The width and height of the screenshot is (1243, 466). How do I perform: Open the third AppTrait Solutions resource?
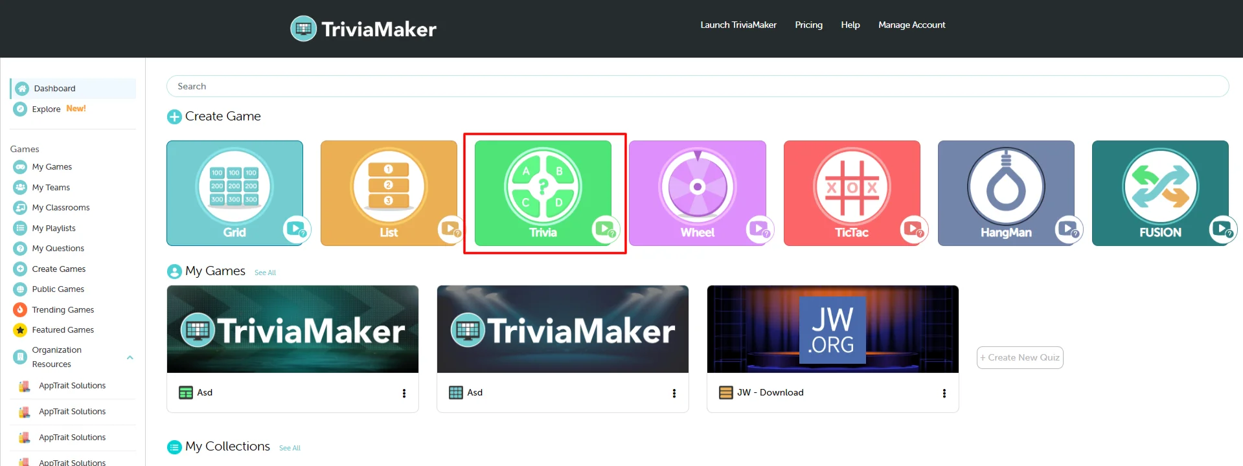pyautogui.click(x=72, y=438)
